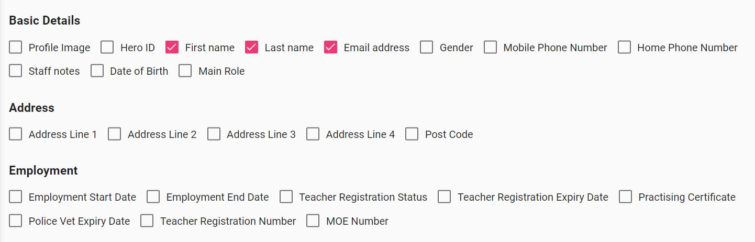Select the Gender checkbox
Viewport: 755px width, 242px height.
pyautogui.click(x=427, y=48)
